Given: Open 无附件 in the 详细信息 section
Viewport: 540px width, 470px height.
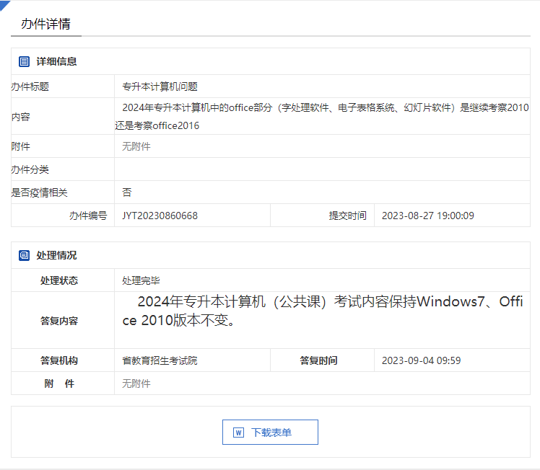Looking at the screenshot, I should [136, 146].
